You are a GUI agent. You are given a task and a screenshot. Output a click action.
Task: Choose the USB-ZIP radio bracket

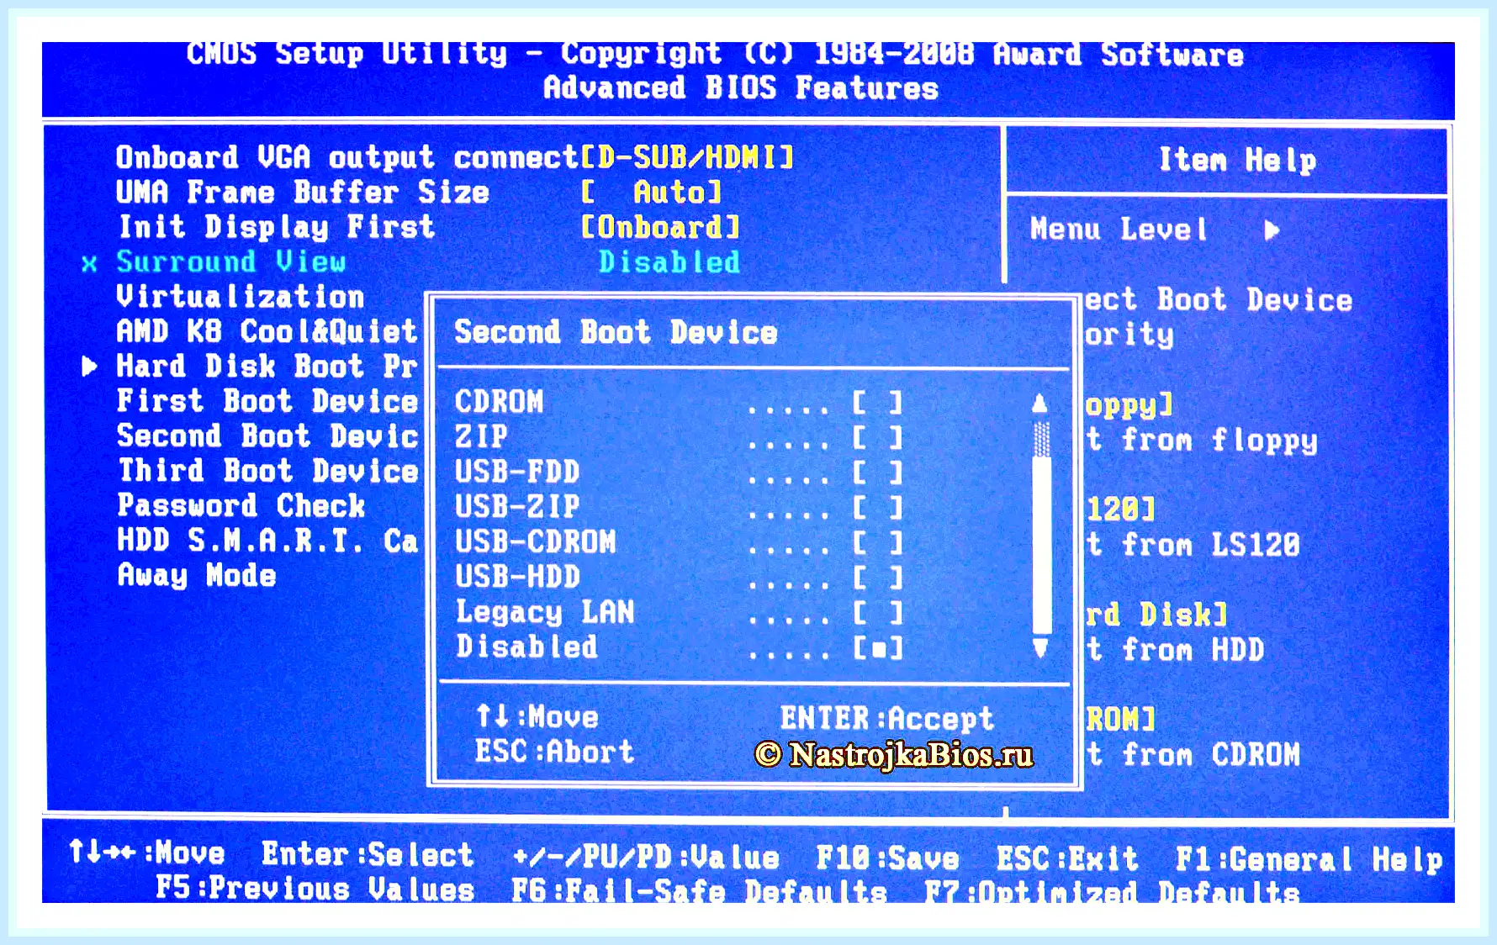click(x=877, y=508)
